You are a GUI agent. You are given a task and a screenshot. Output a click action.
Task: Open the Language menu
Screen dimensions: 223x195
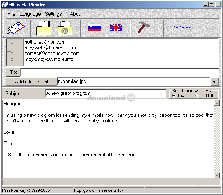click(30, 14)
